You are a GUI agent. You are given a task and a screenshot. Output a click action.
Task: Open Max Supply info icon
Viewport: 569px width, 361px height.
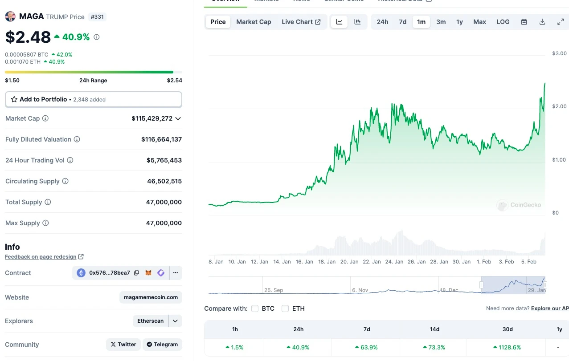pyautogui.click(x=45, y=223)
